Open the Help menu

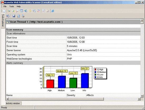[19, 7]
